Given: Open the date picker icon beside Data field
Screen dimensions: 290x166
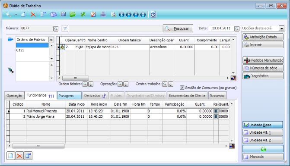Looking at the screenshot, I should [x=237, y=29].
